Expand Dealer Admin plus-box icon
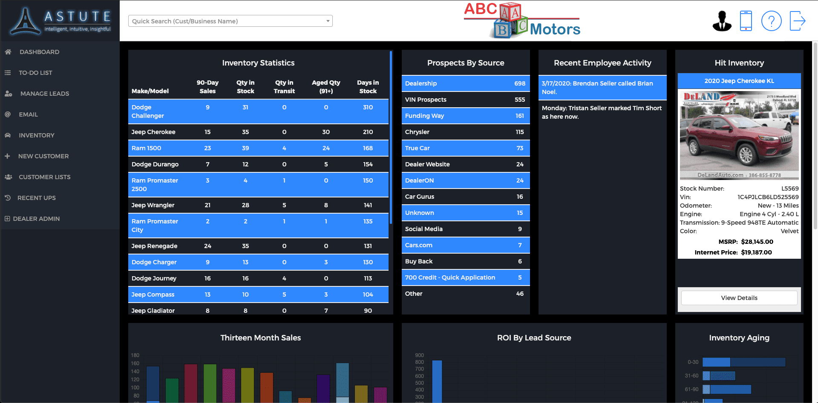 (x=7, y=219)
